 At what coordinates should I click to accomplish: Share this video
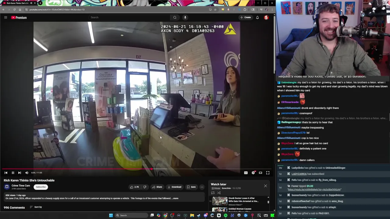pyautogui.click(x=157, y=187)
